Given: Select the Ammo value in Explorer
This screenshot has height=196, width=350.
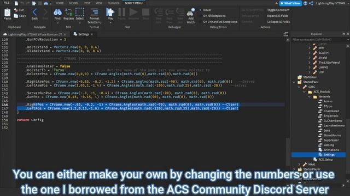Looking at the screenshot, I should (328, 101).
